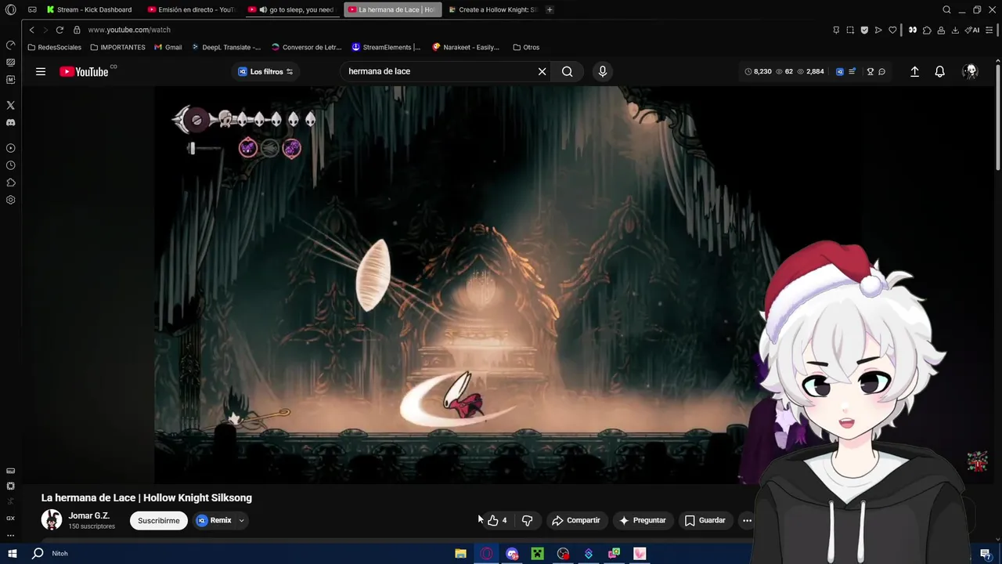Open the three-dot more actions menu
Image resolution: width=1002 pixels, height=564 pixels.
[747, 520]
